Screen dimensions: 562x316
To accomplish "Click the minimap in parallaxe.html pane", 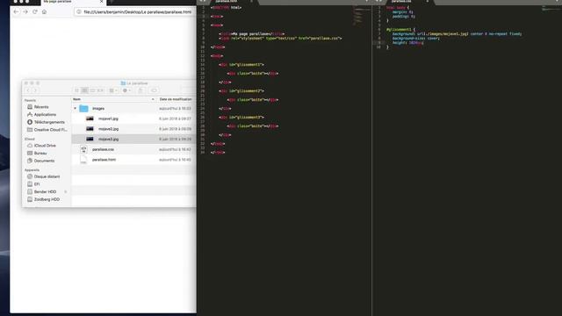I will 361,16.
